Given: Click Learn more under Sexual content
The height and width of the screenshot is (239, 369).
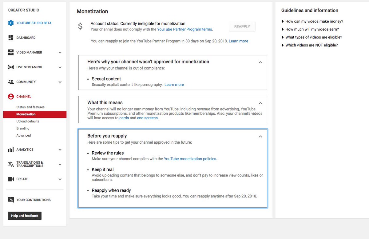Looking at the screenshot, I should pos(174,85).
